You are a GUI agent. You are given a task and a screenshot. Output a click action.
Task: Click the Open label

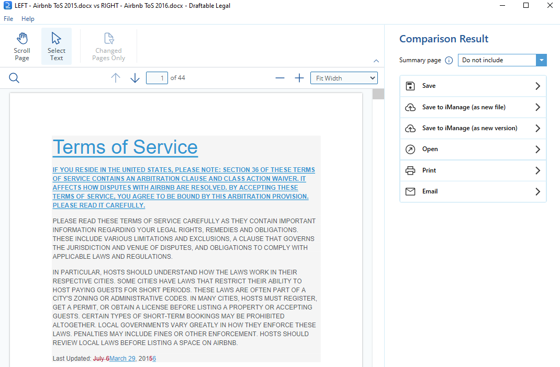pos(430,149)
